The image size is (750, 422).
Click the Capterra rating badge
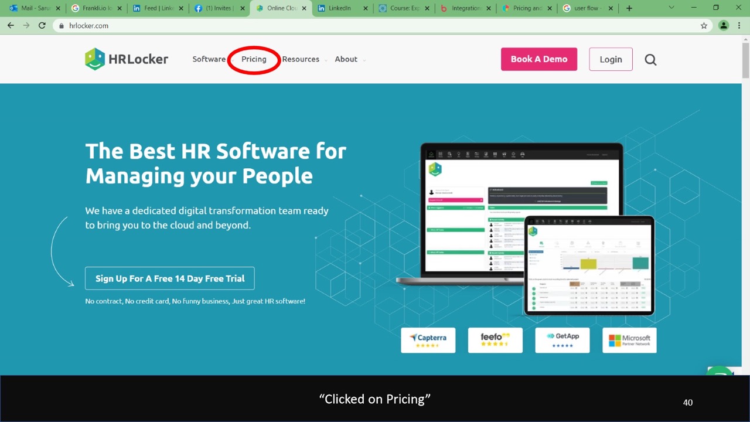(428, 340)
